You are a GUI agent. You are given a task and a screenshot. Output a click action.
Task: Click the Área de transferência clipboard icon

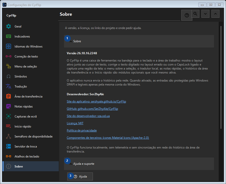(9, 96)
